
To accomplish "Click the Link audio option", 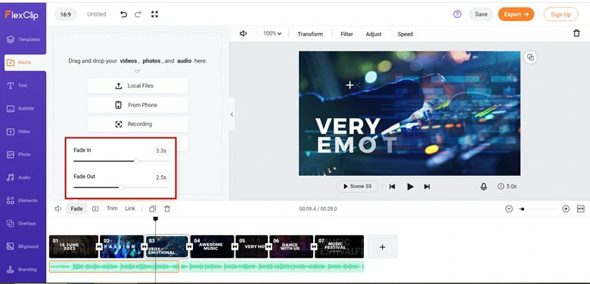I will [130, 208].
